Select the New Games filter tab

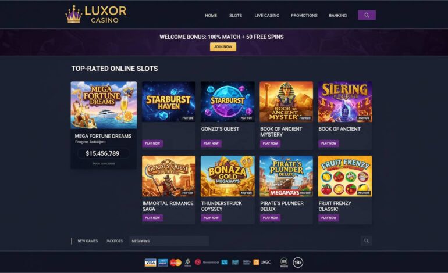click(x=88, y=241)
